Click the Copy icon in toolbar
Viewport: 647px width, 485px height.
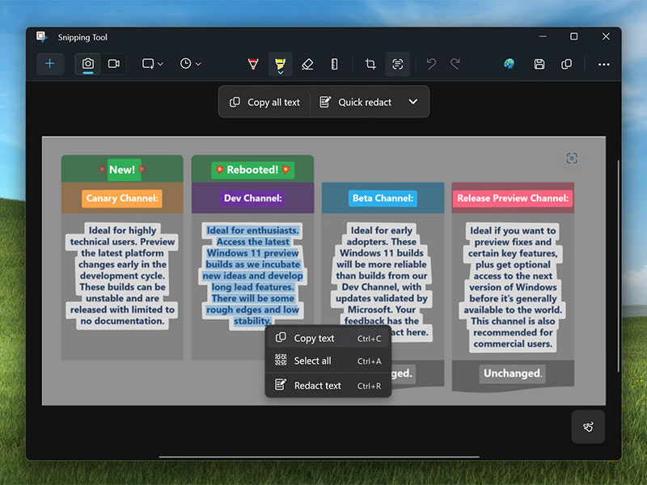click(x=566, y=64)
